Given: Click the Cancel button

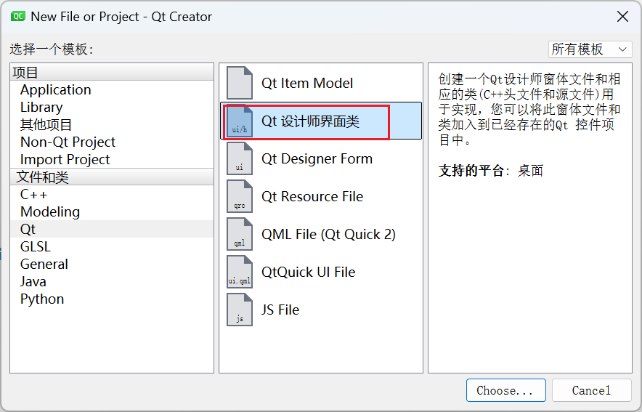Looking at the screenshot, I should click(x=591, y=390).
